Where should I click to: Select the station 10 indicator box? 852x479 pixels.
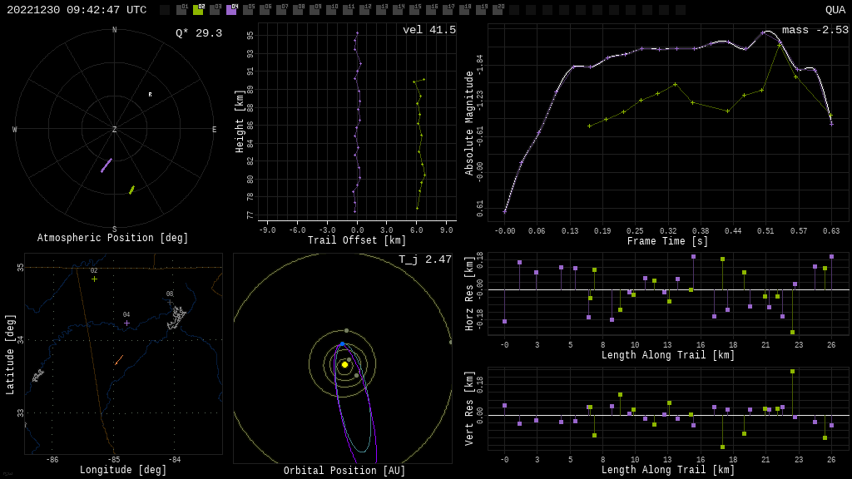point(331,10)
